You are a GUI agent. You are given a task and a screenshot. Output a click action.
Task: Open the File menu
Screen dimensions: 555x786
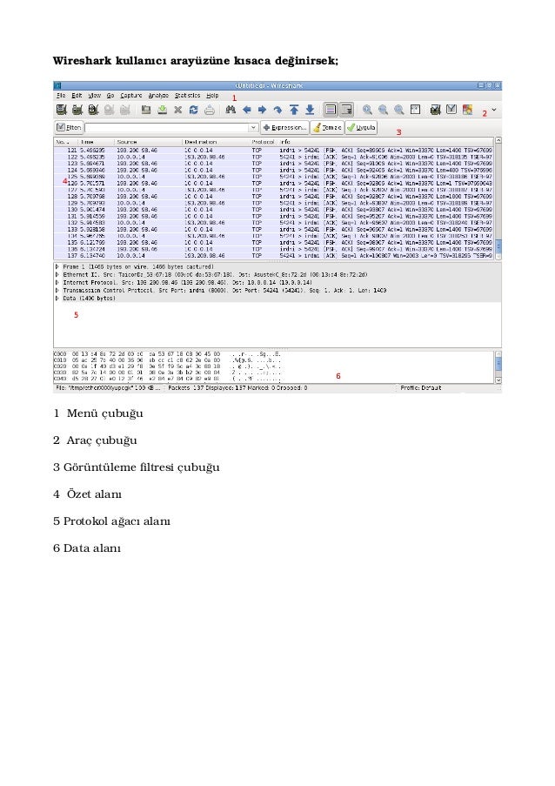(x=61, y=95)
